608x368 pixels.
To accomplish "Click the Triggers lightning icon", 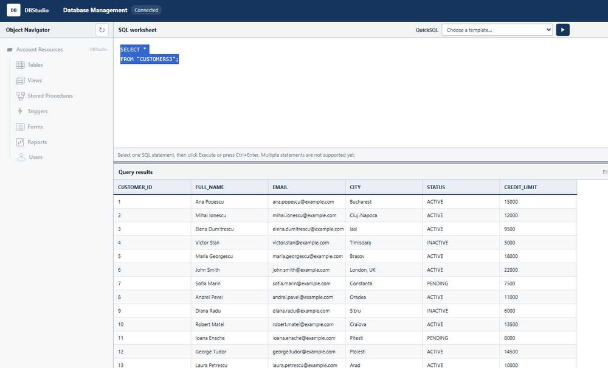I will 20,111.
